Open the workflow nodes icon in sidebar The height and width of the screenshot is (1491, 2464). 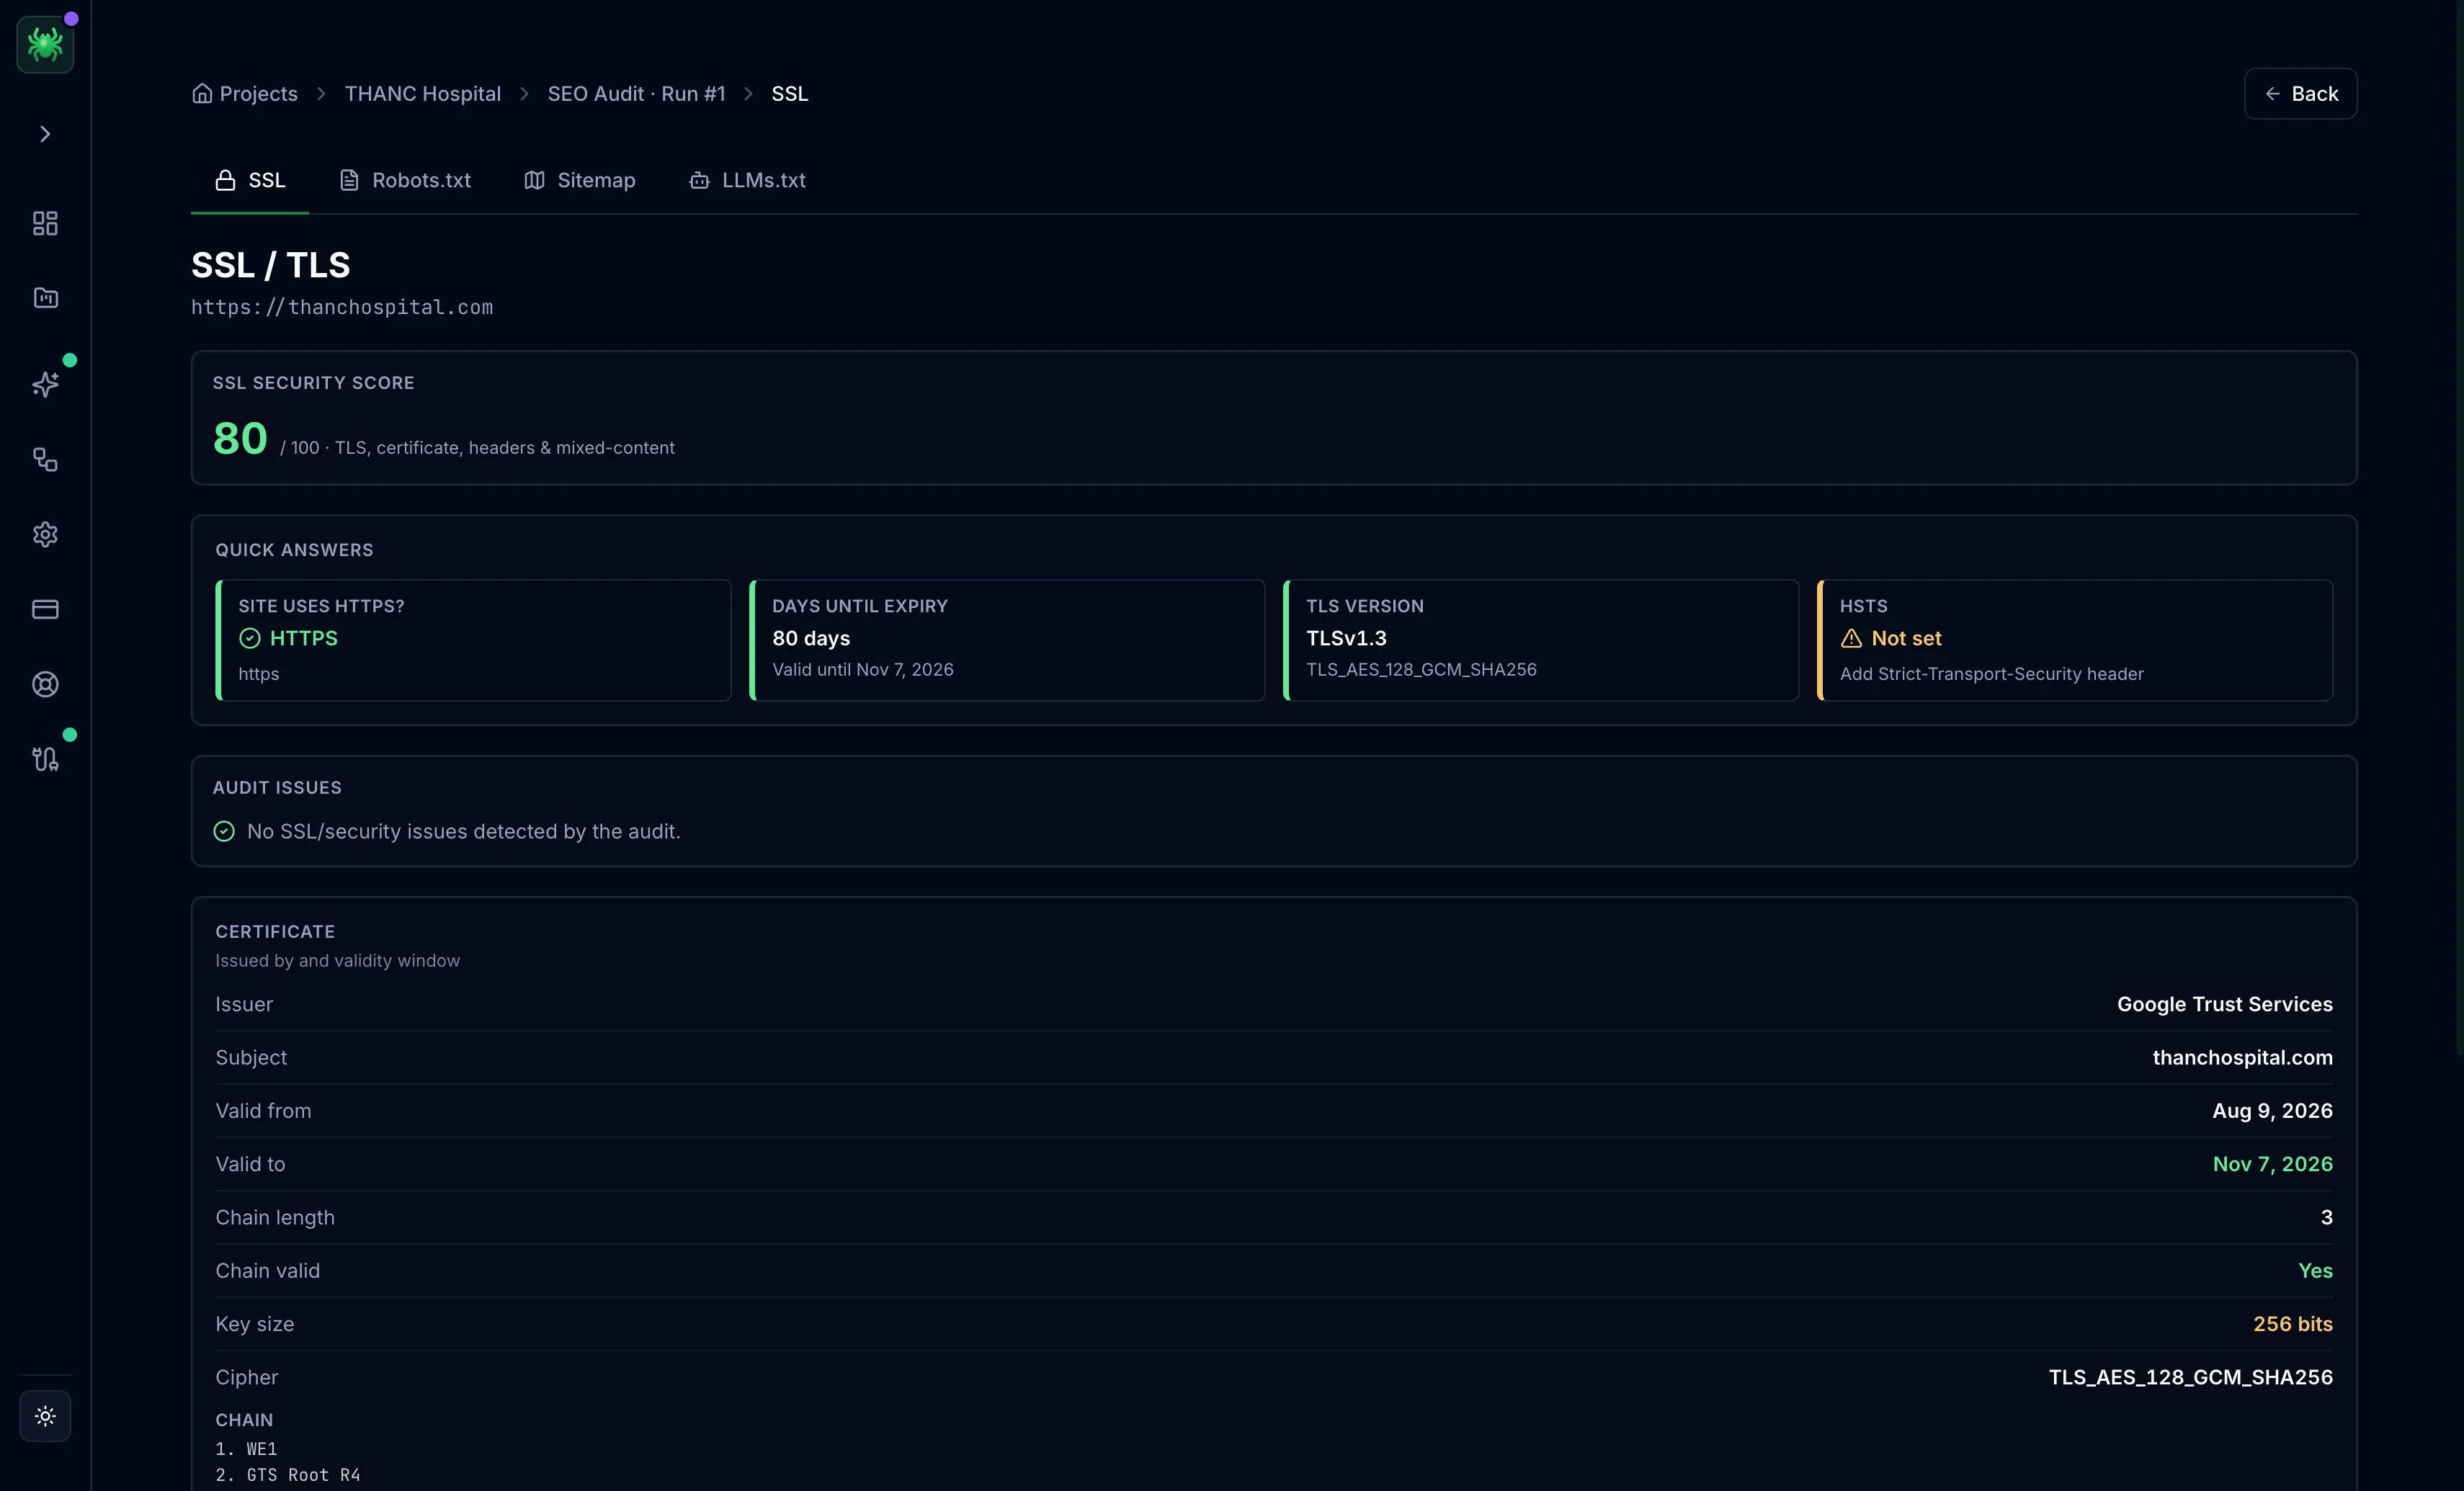coord(45,459)
